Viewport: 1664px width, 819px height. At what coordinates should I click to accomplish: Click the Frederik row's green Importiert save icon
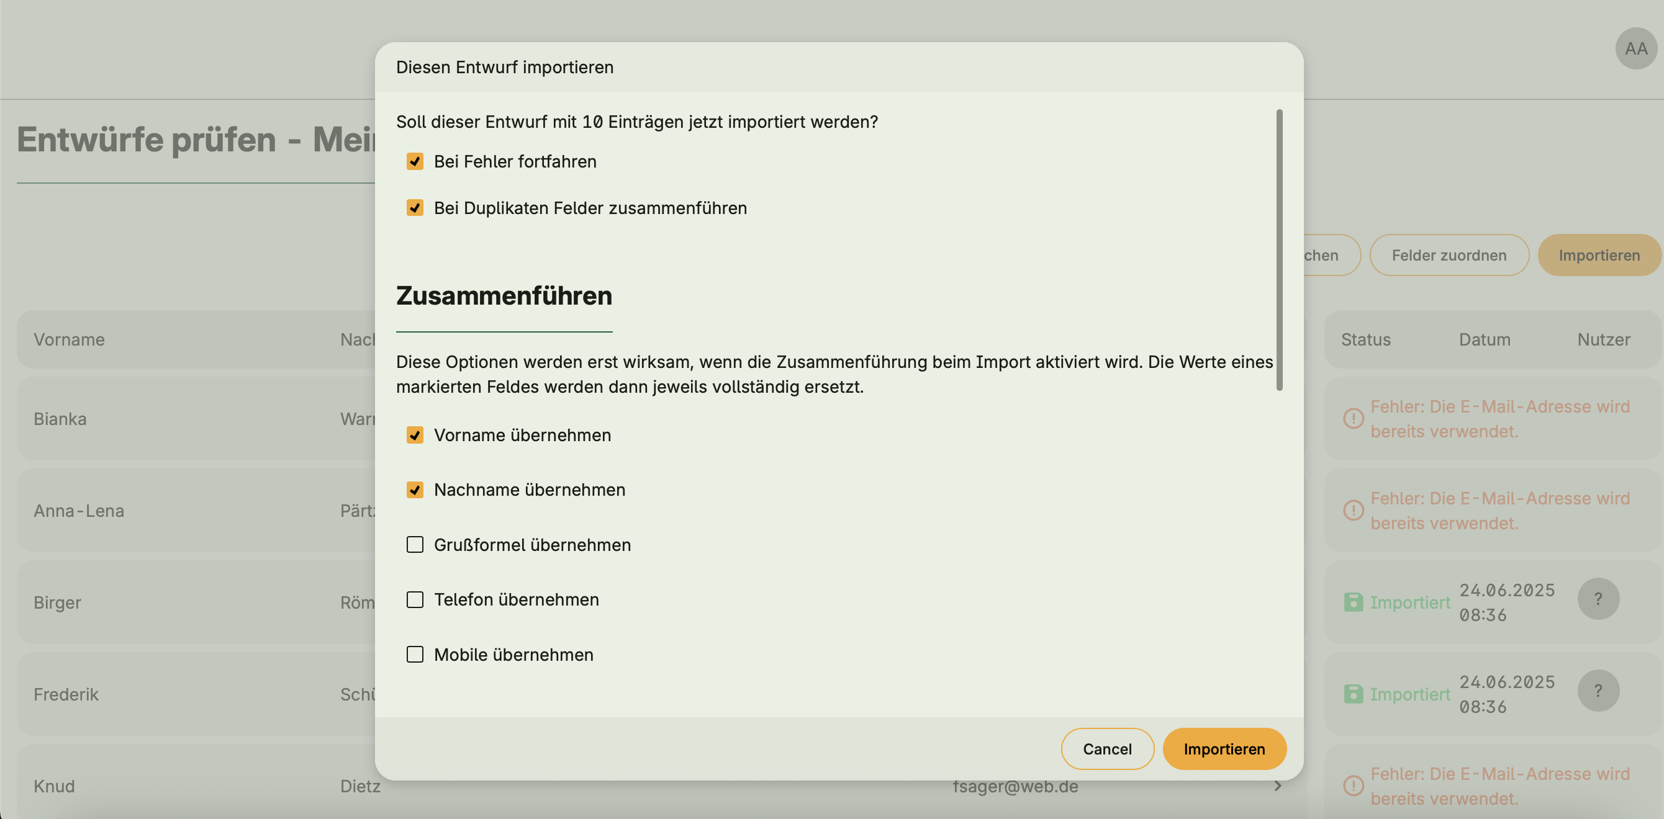[x=1353, y=694]
